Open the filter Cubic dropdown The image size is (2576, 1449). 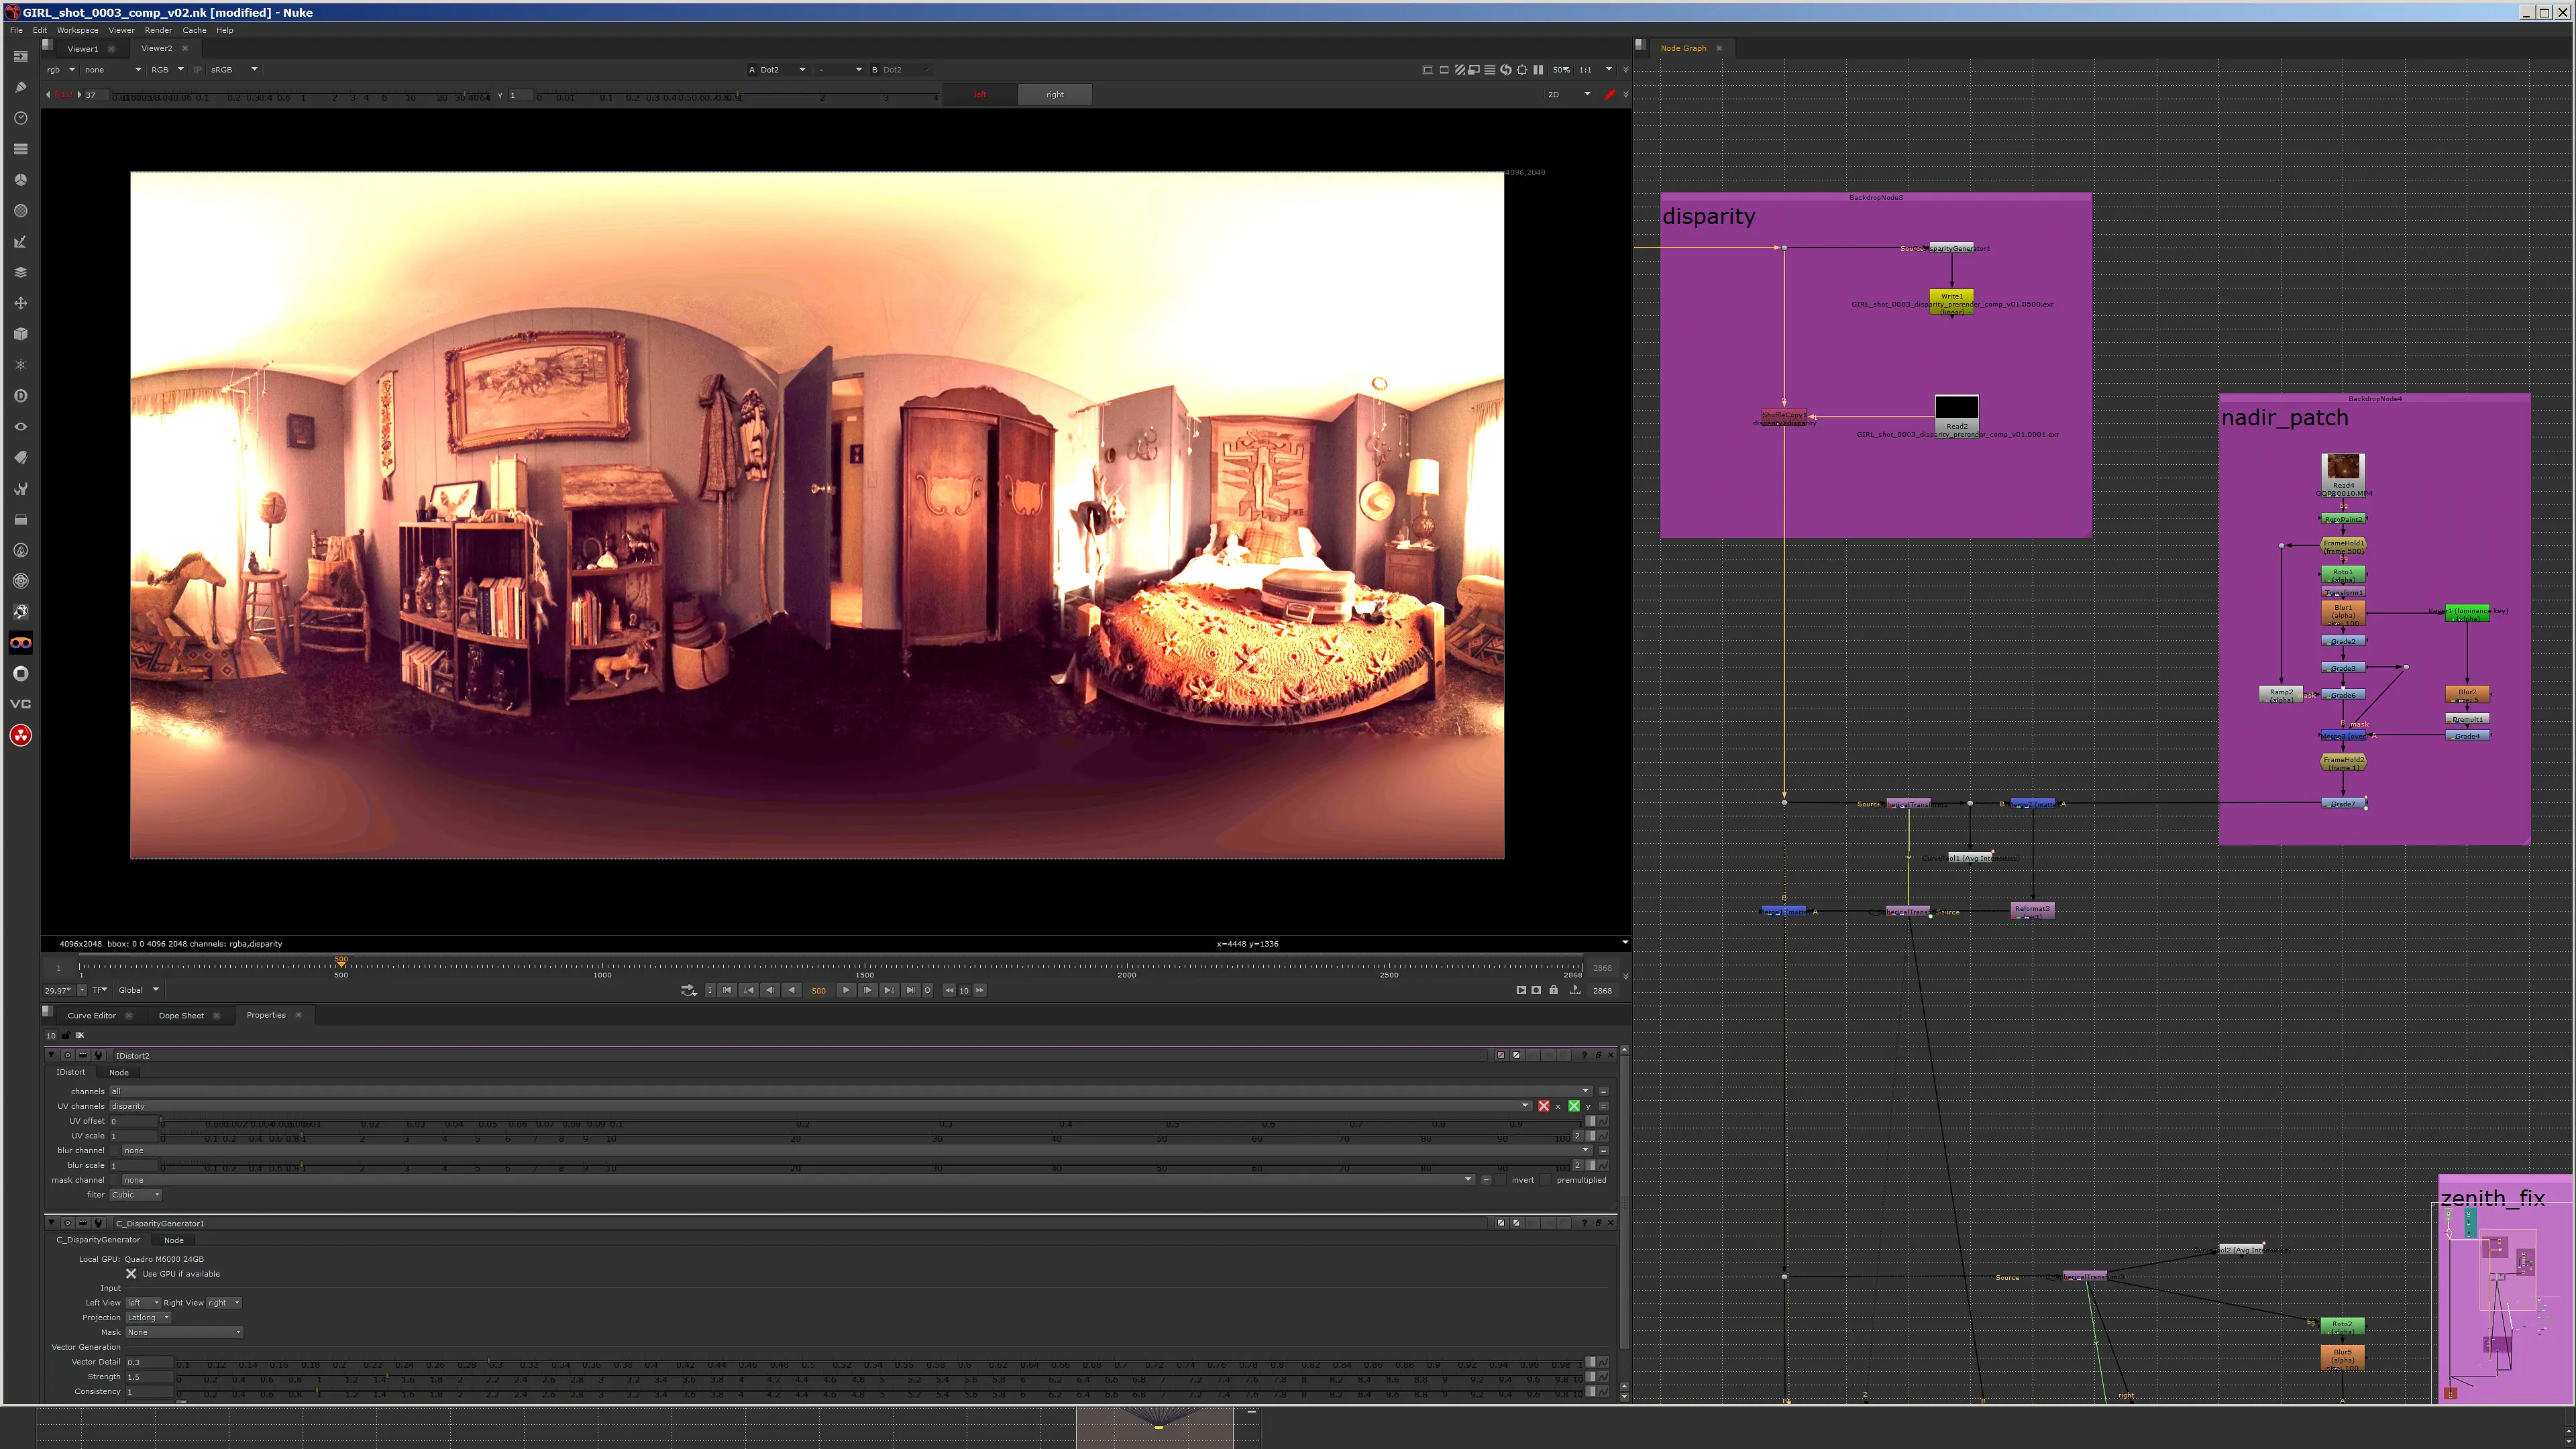pyautogui.click(x=135, y=1195)
